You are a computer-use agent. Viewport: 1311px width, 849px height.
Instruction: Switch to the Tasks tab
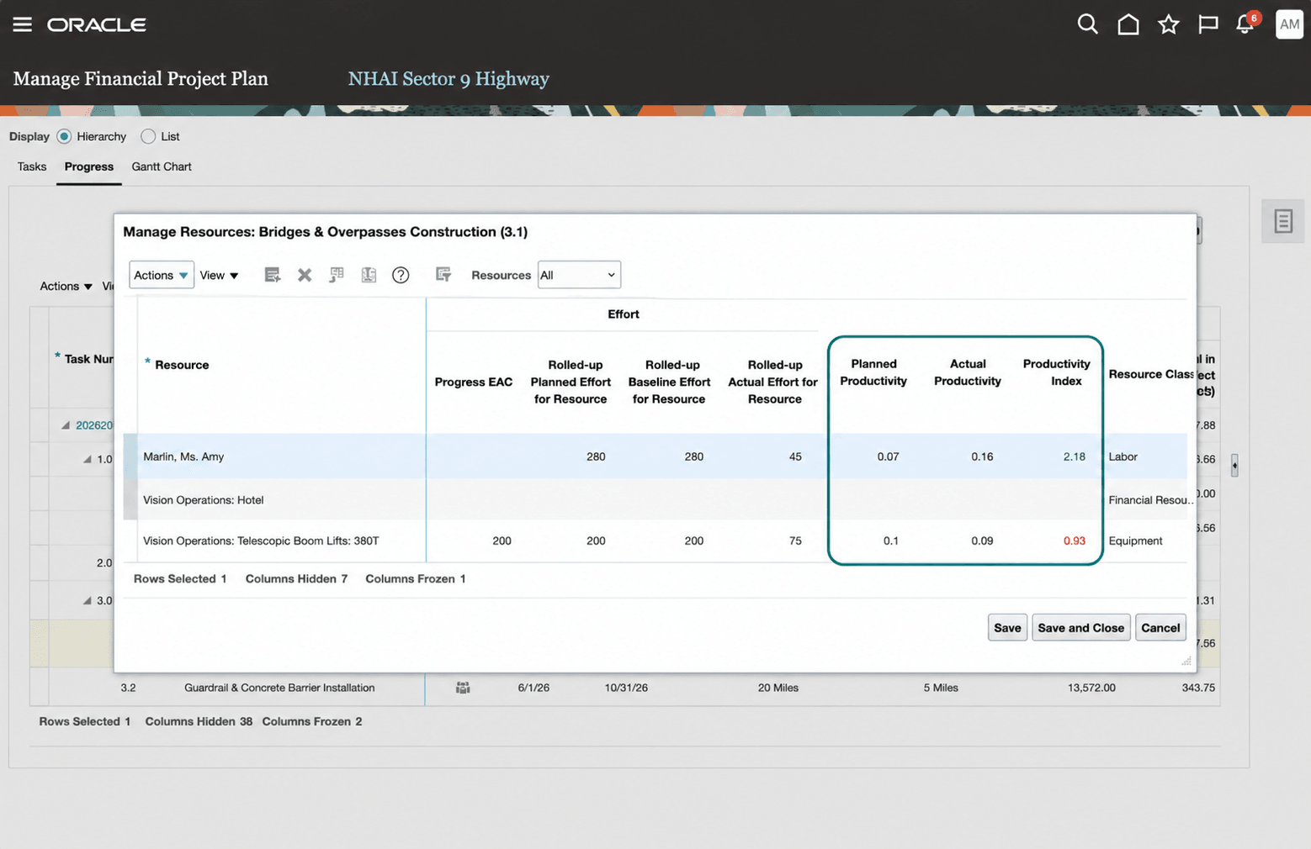pyautogui.click(x=32, y=166)
